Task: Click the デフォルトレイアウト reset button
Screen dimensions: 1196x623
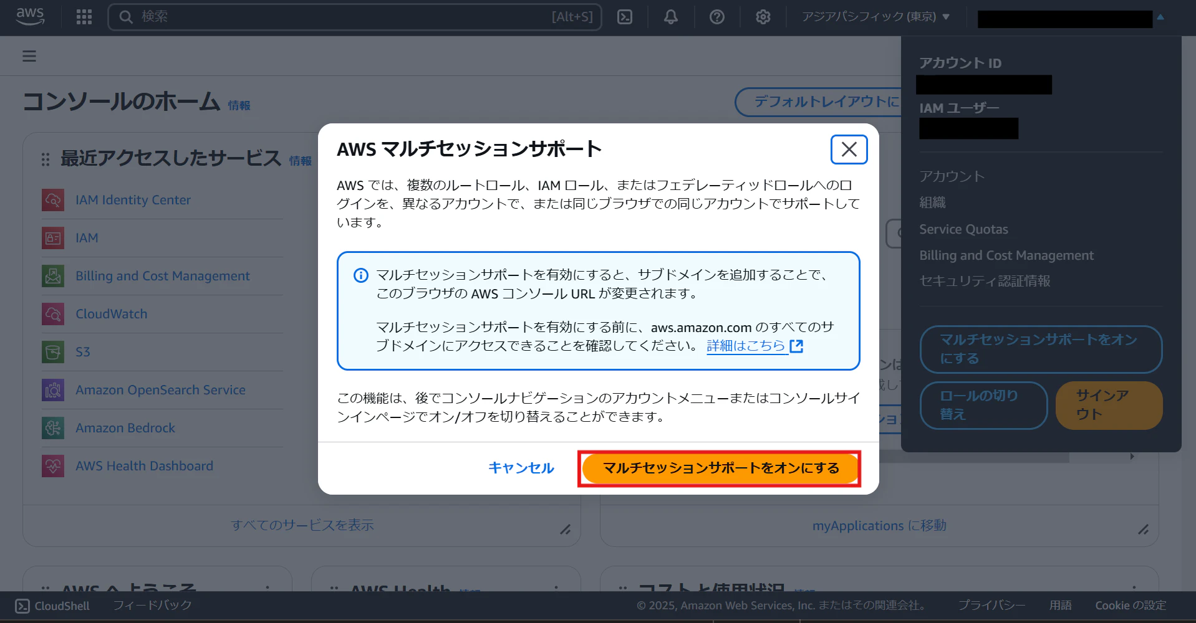Action: point(818,102)
